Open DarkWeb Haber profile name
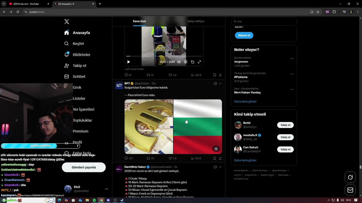 pyautogui.click(x=135, y=167)
